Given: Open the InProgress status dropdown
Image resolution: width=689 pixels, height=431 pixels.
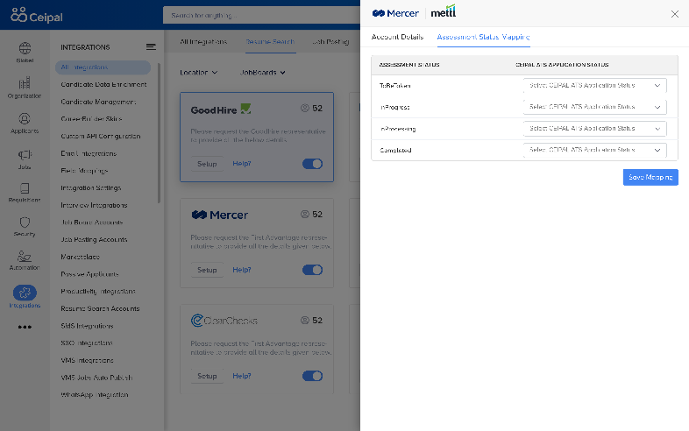Looking at the screenshot, I should 594,107.
